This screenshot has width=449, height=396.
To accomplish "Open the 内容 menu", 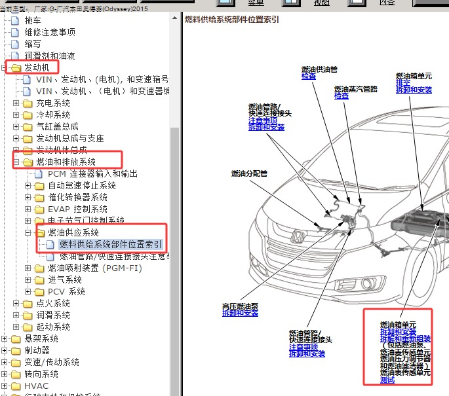I will [x=387, y=3].
